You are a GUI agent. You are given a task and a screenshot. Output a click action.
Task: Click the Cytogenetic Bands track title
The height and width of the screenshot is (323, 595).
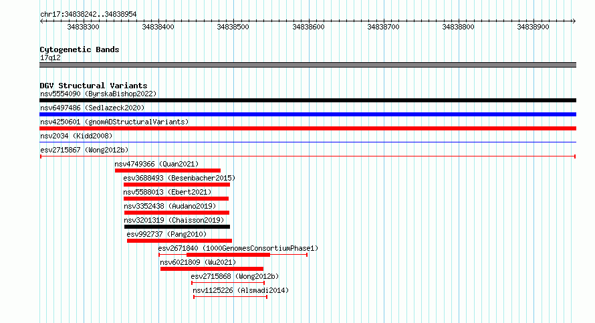tap(80, 49)
